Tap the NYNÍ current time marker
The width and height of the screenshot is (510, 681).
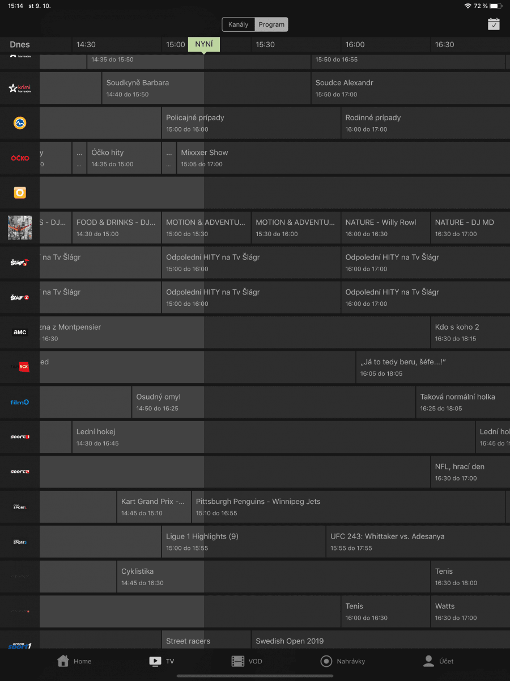(x=203, y=44)
